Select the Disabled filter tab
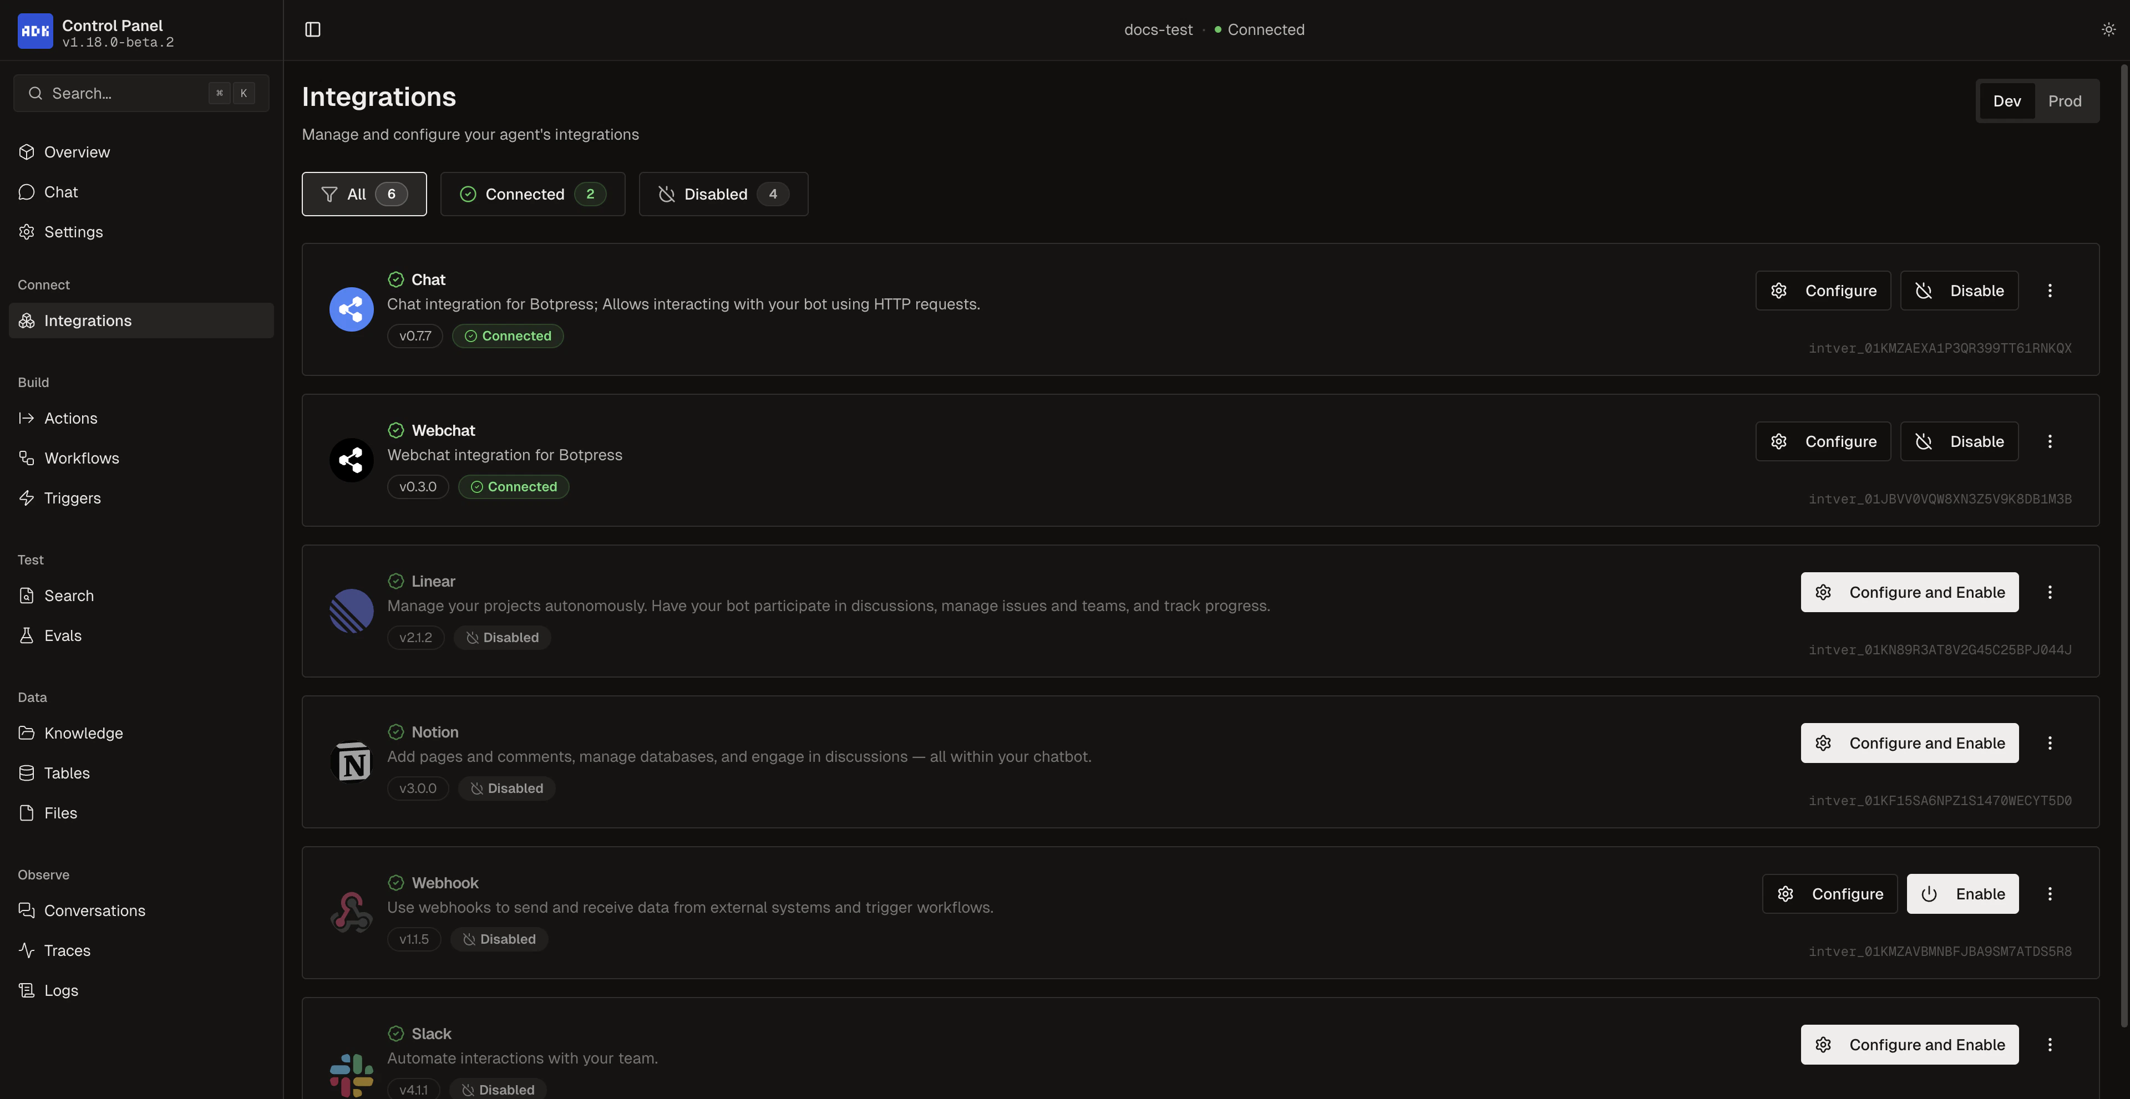 click(x=723, y=194)
